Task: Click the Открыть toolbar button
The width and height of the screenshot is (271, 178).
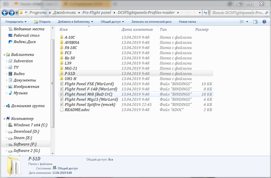Action: click(x=42, y=22)
